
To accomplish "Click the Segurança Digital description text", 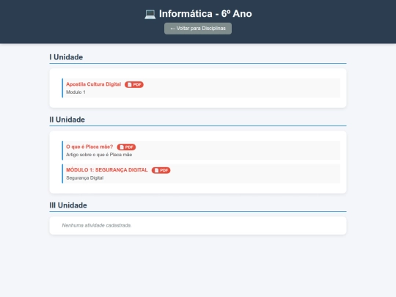I will (85, 177).
